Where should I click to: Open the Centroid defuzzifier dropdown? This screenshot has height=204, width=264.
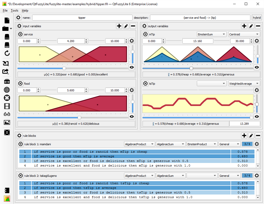point(244,34)
